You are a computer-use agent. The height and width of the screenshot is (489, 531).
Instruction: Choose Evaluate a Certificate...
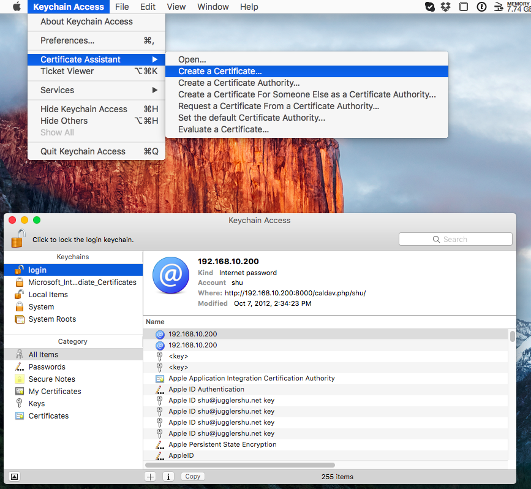(307, 129)
